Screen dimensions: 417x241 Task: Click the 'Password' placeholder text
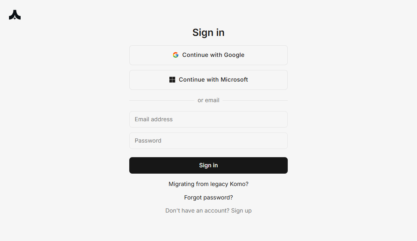point(148,141)
